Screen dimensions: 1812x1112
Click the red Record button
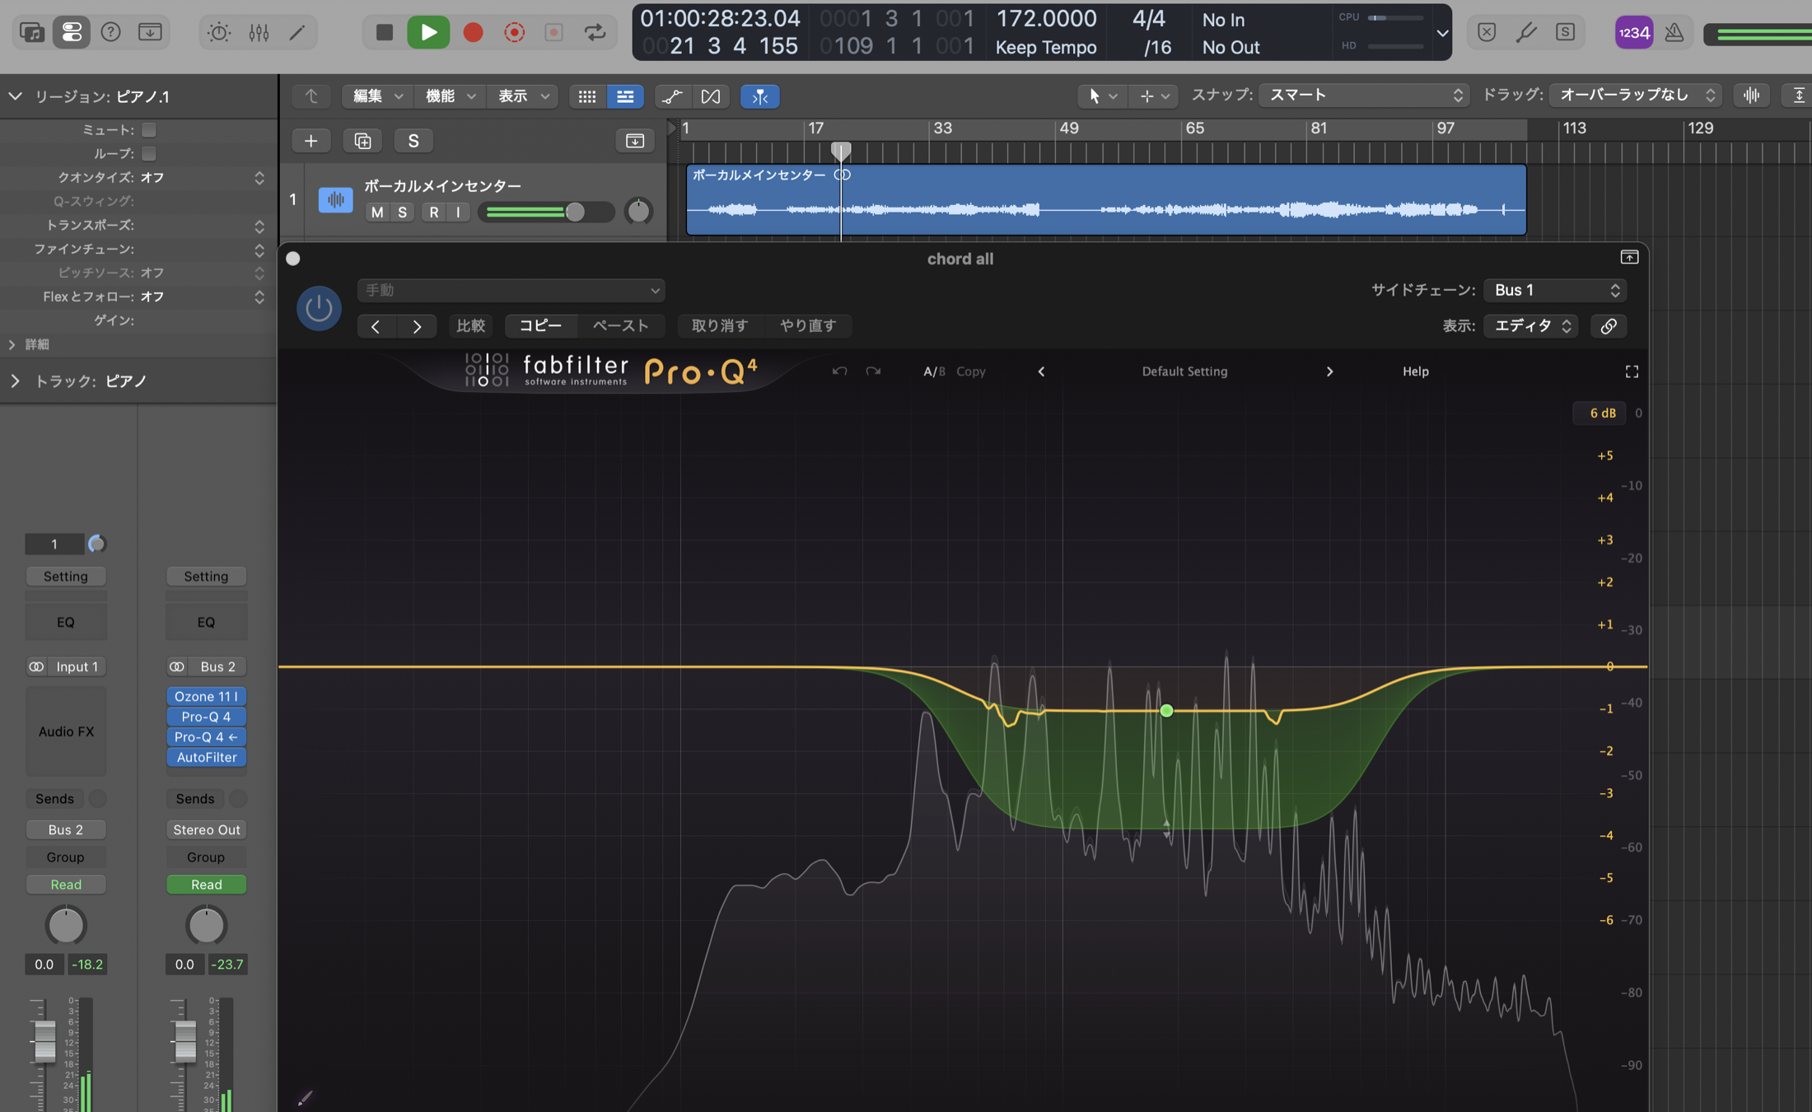tap(473, 32)
